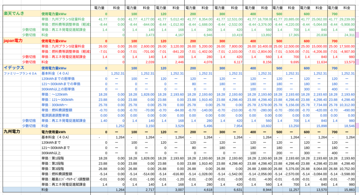Click the イデックス value 2,578.00
Screen dimensions: 359x195
click(265, 105)
